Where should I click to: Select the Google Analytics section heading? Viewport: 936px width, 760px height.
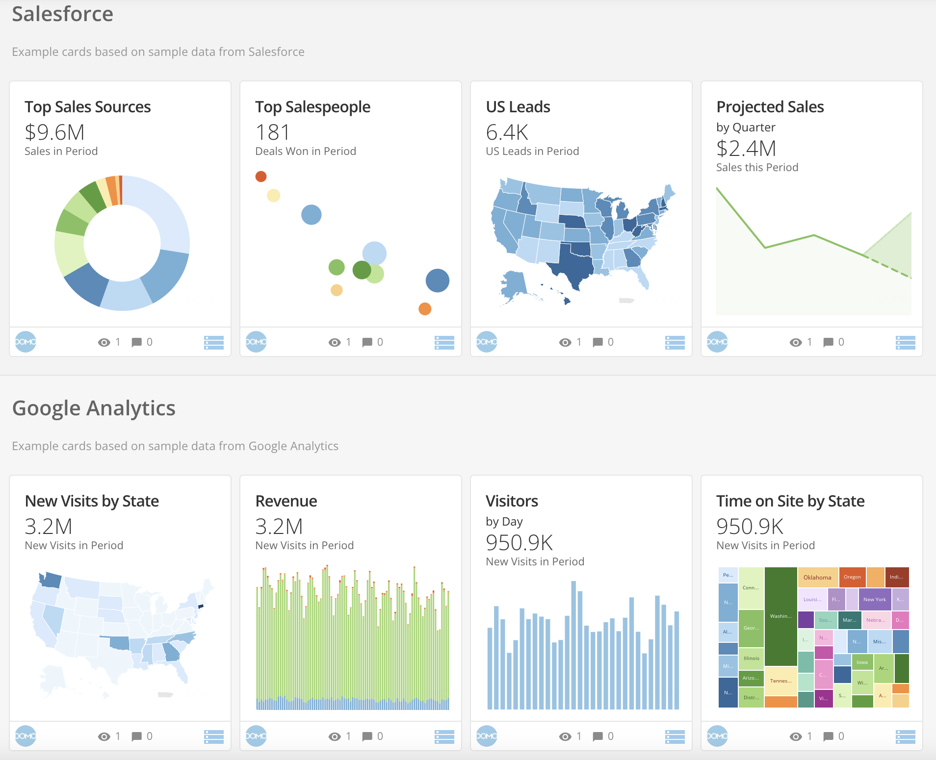click(94, 408)
